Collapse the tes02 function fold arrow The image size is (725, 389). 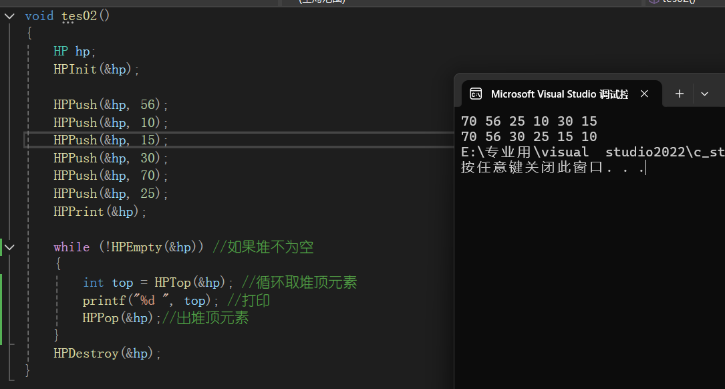pos(9,16)
